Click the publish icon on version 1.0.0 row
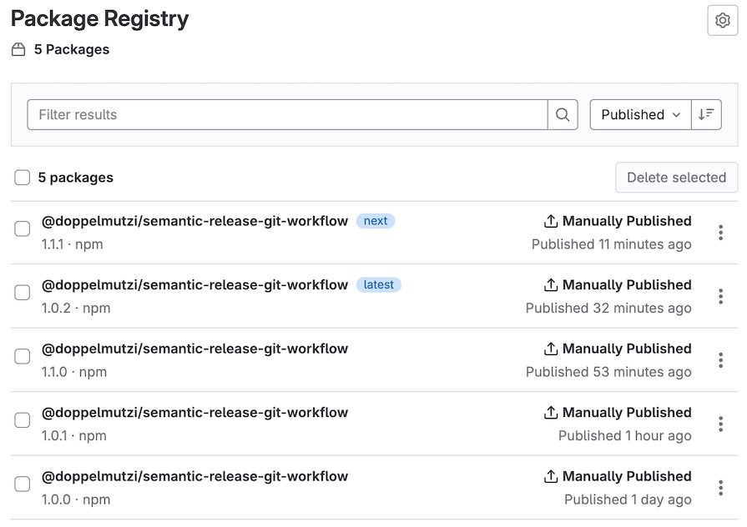747x527 pixels. (550, 476)
